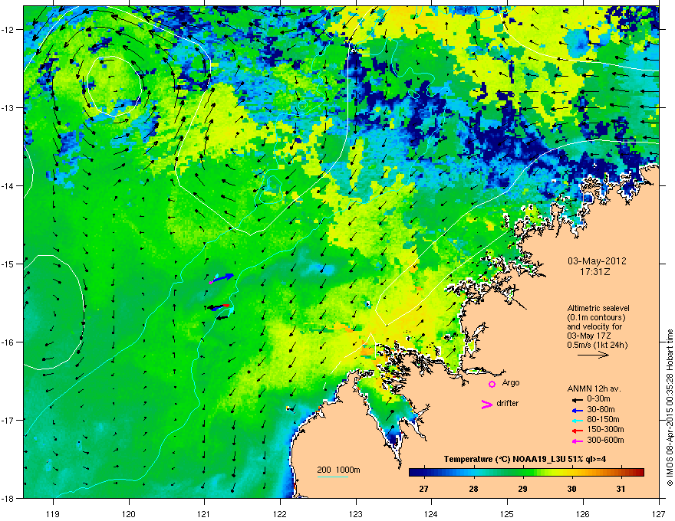Click the "03-May 17Z" text
The height and width of the screenshot is (521, 675).
pyautogui.click(x=588, y=336)
